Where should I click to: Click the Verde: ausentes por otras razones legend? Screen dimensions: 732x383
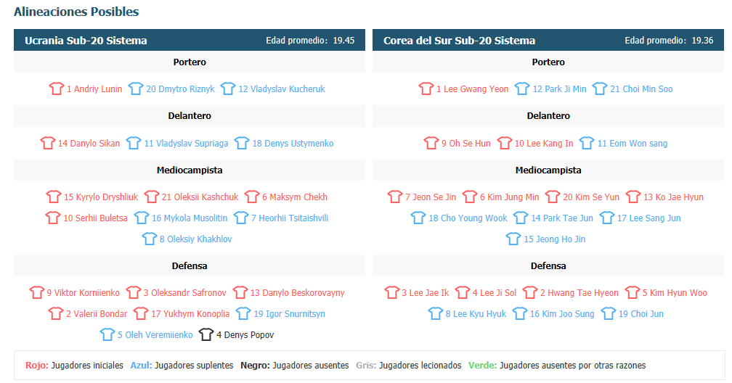(x=557, y=366)
